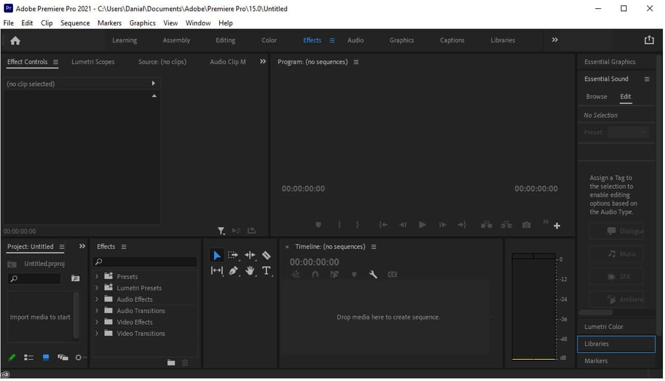This screenshot has width=665, height=381.
Task: Click the Creative Cloud status bar icon
Action: click(x=6, y=374)
